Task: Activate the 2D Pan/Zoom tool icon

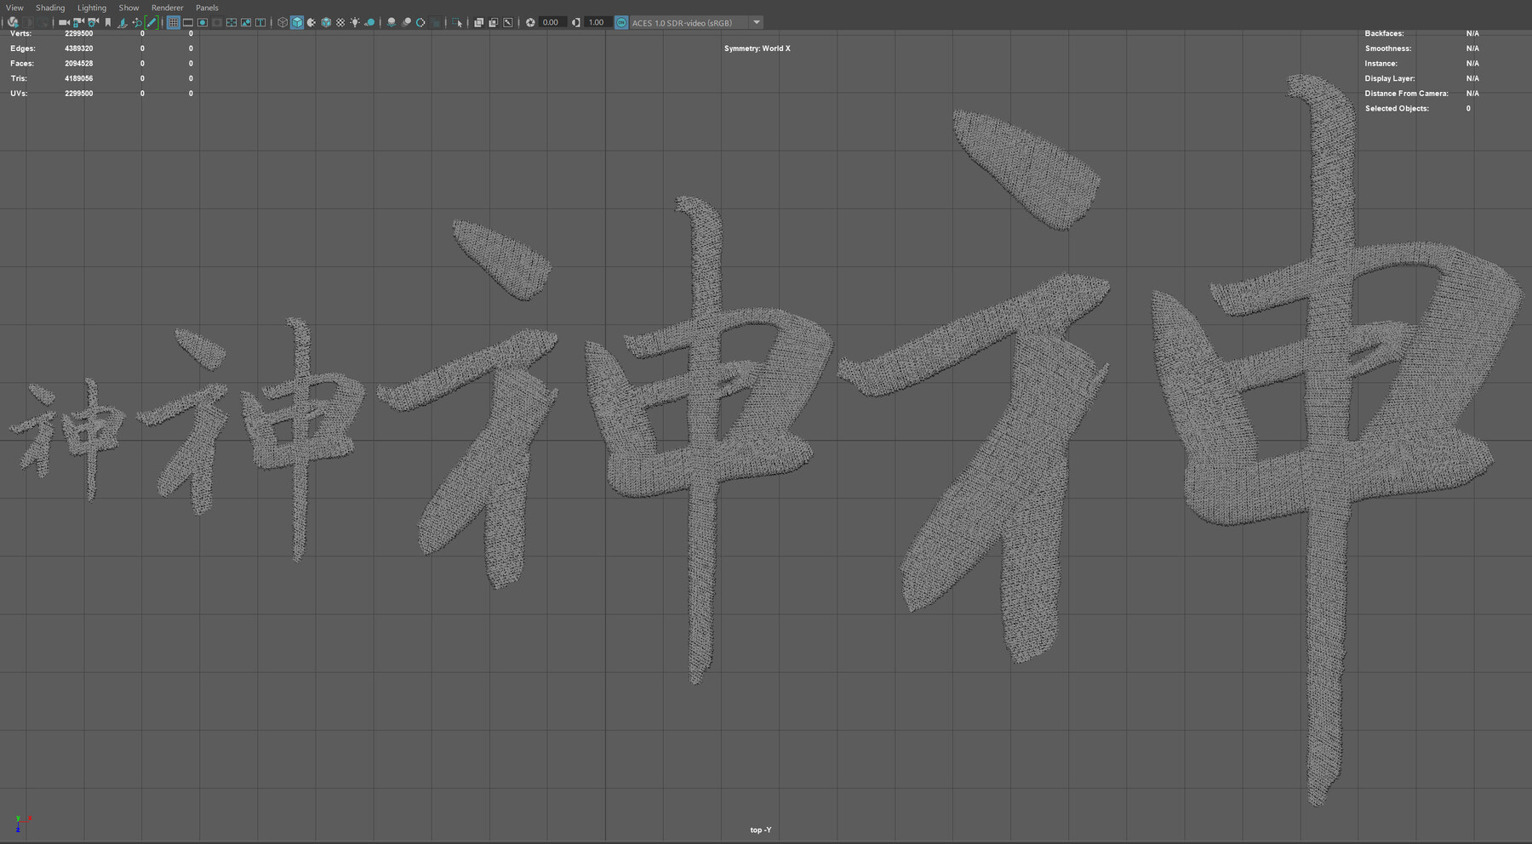Action: click(136, 22)
